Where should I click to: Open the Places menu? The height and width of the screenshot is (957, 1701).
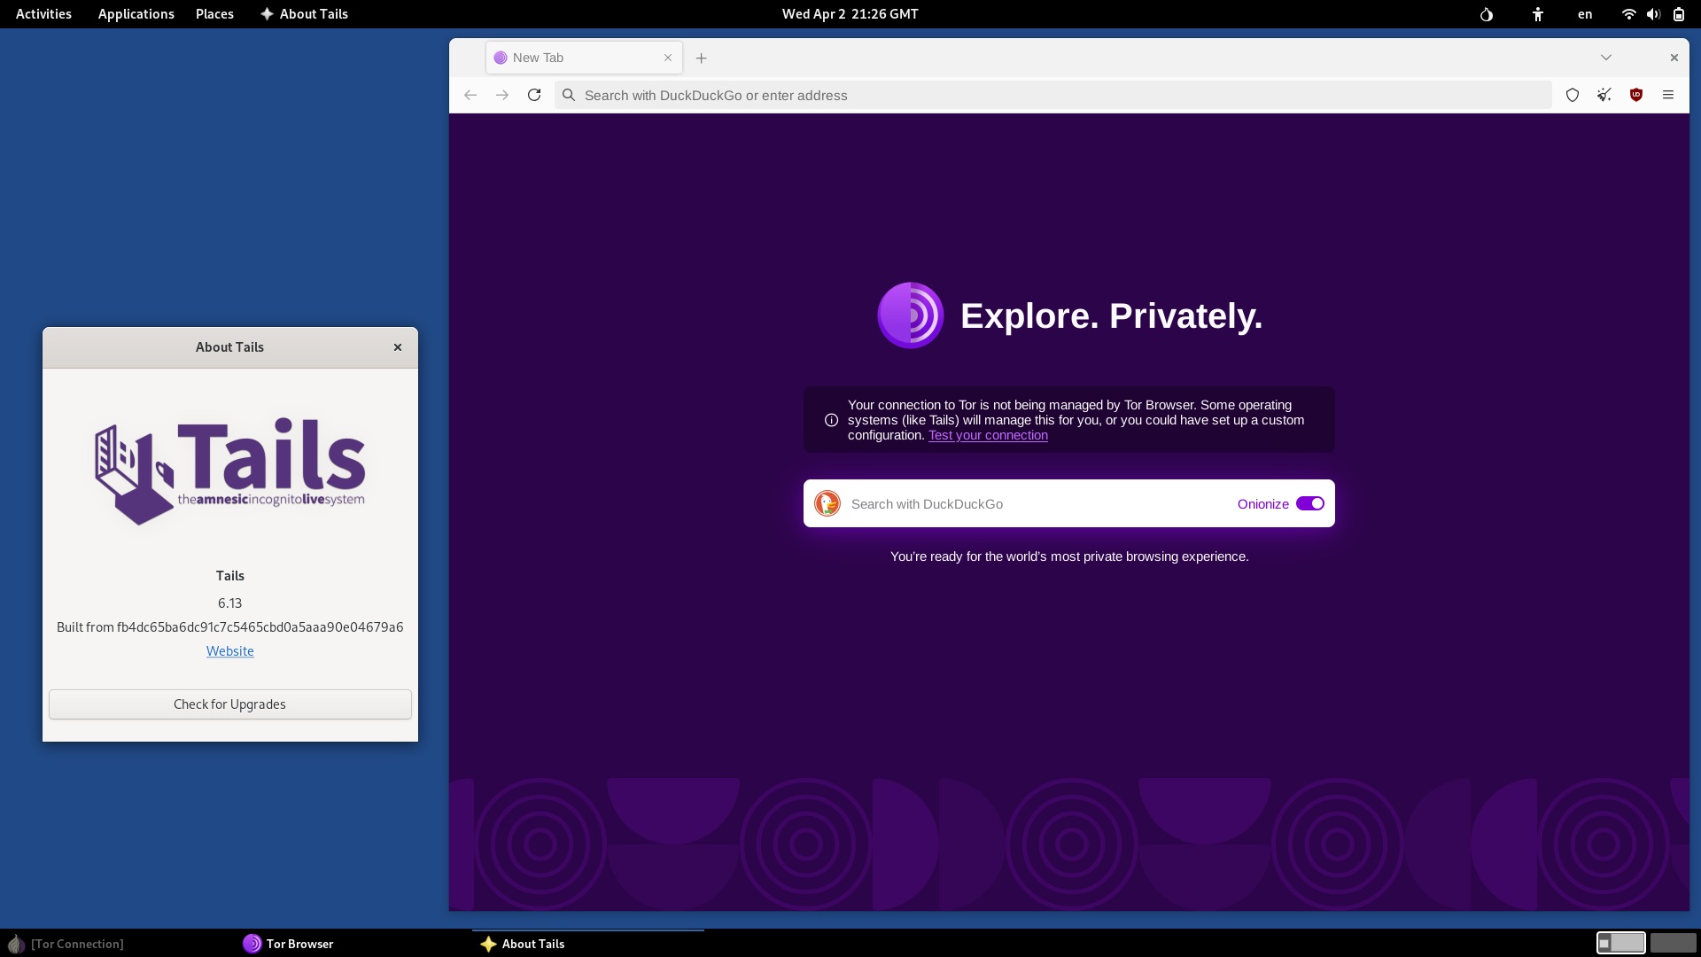point(214,14)
